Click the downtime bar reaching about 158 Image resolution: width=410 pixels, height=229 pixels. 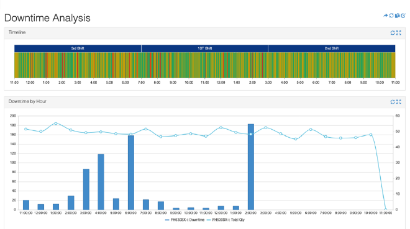(131, 173)
